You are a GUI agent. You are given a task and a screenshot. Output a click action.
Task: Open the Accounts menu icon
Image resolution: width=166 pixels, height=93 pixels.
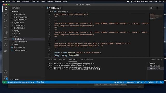pos(6,72)
